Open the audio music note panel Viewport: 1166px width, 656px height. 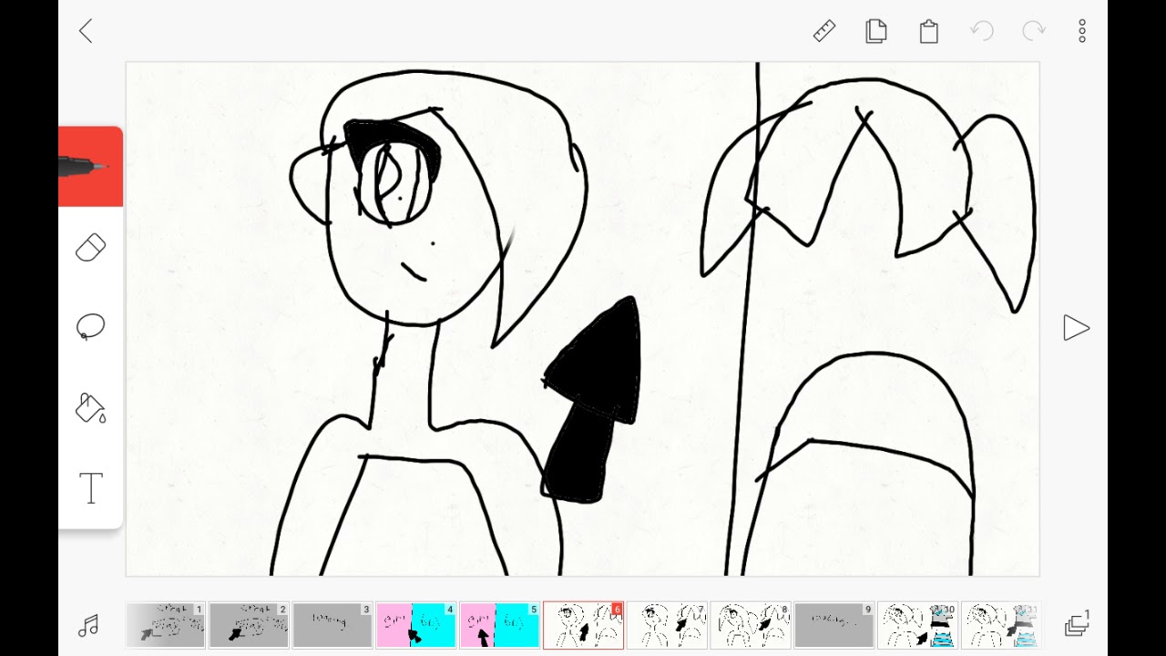[x=88, y=625]
